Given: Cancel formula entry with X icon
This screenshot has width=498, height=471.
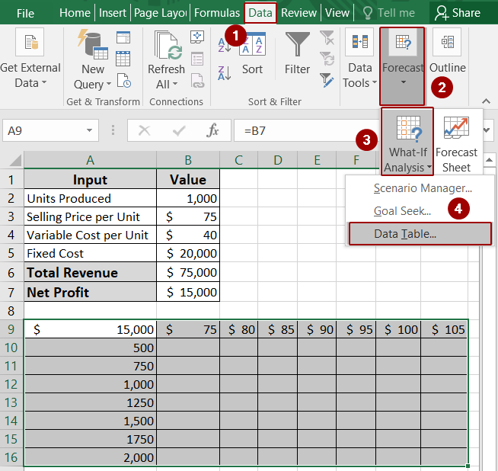Looking at the screenshot, I should (144, 130).
